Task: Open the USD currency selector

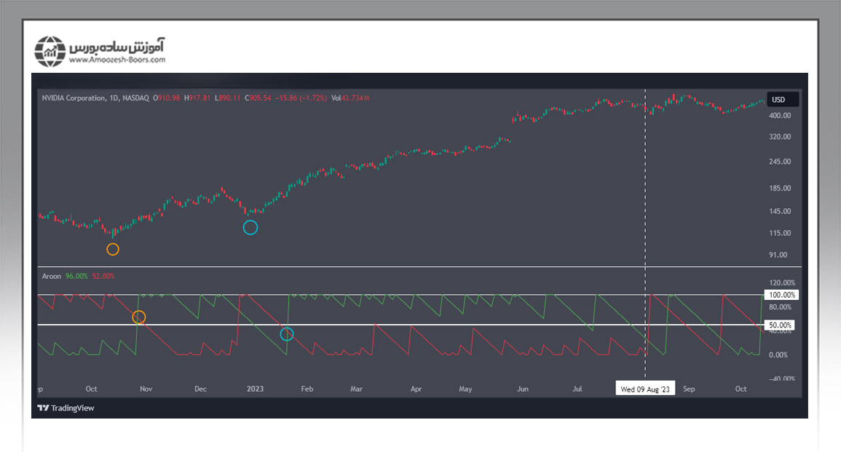Action: click(778, 100)
